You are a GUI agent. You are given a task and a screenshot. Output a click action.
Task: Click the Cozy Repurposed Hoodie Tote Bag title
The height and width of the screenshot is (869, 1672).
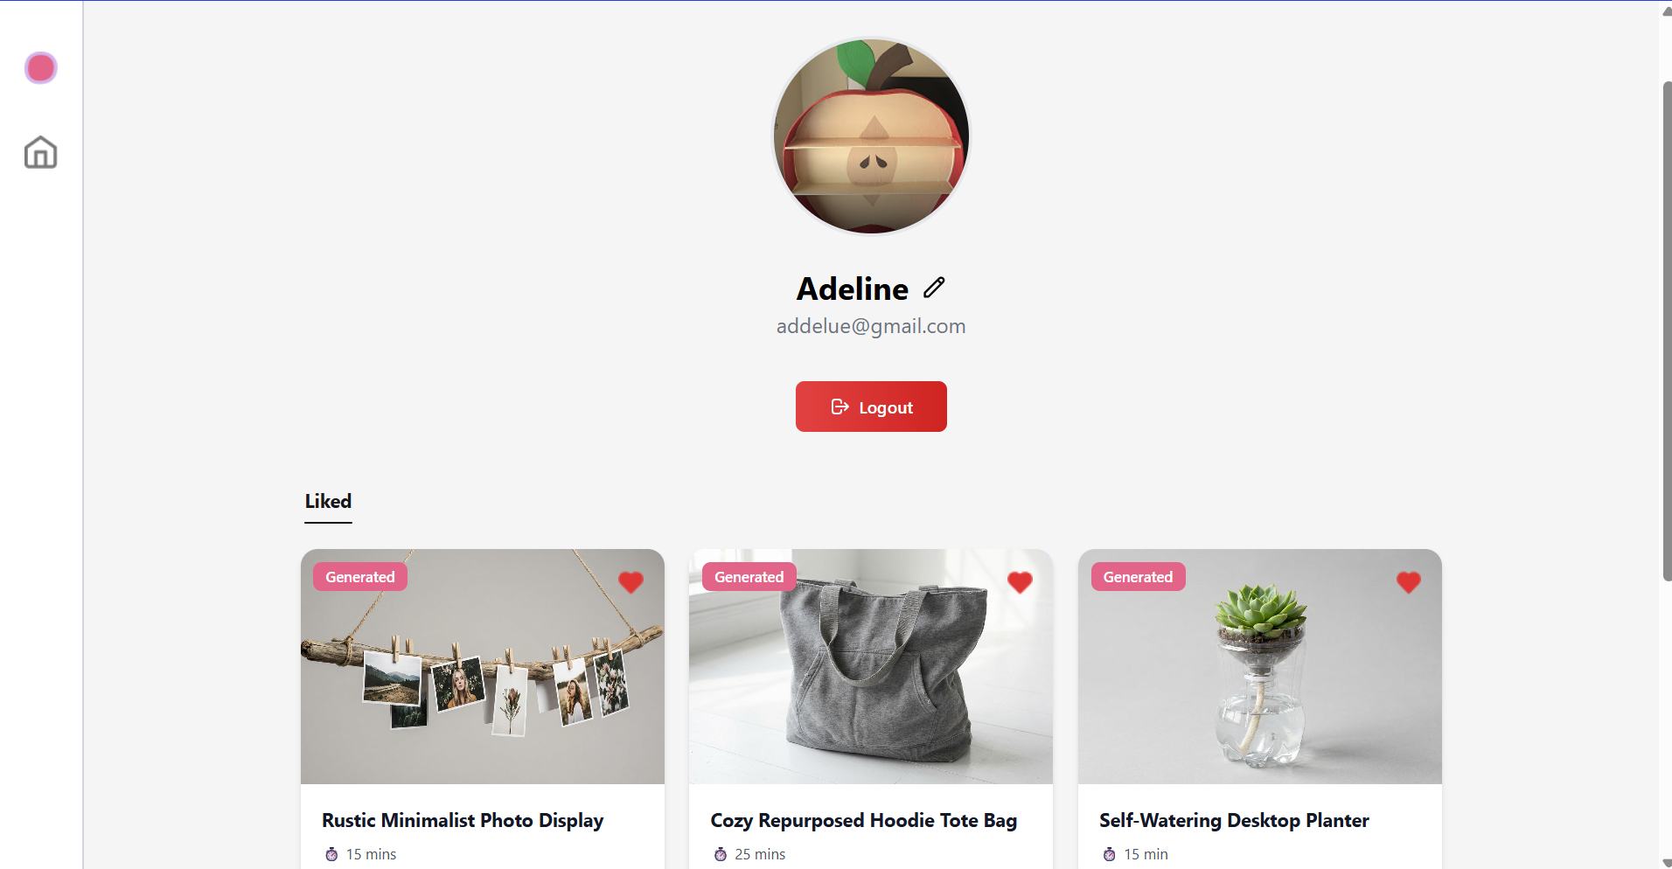point(864,820)
